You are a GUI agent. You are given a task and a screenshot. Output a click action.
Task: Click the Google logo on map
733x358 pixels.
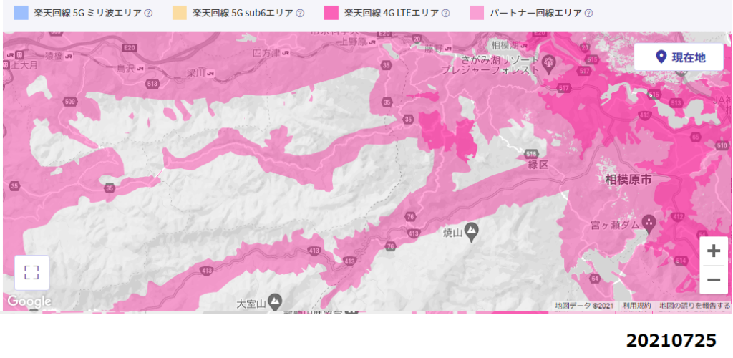pos(29,301)
